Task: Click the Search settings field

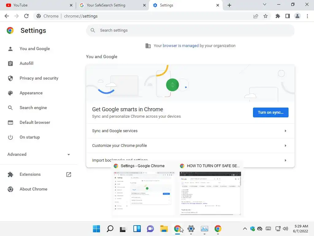Action: click(x=190, y=30)
